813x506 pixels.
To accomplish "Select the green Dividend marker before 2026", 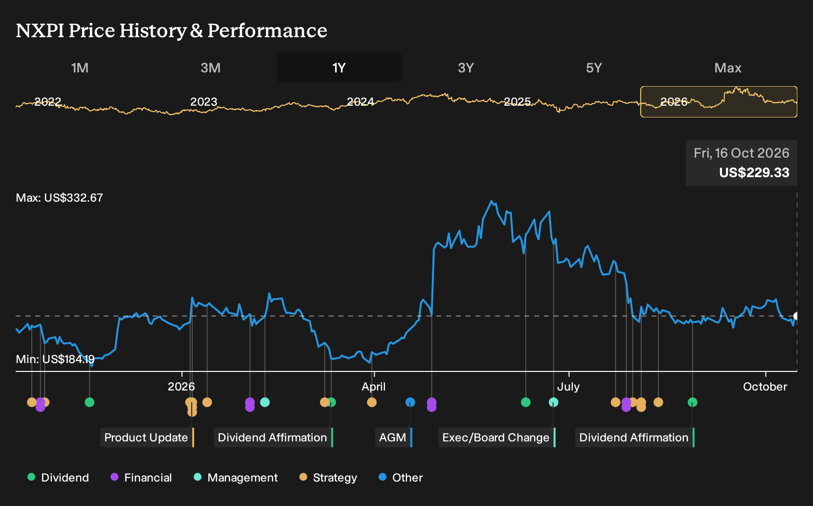I will click(x=90, y=402).
